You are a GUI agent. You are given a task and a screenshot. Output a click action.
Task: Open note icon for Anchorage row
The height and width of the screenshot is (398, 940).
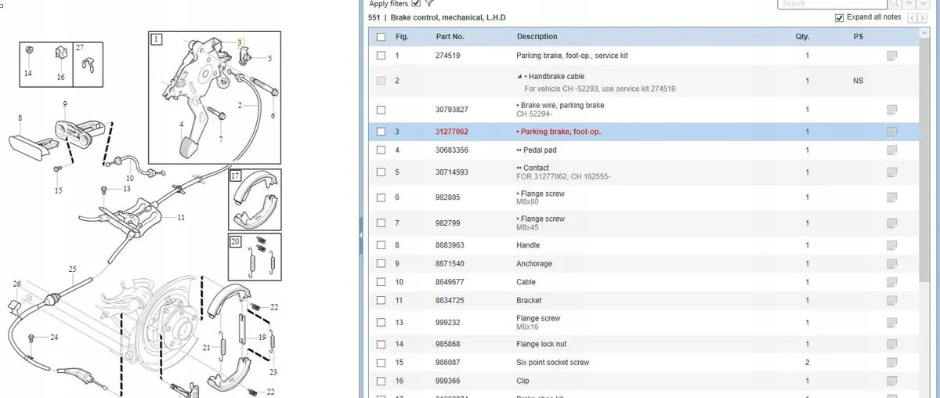[x=891, y=264]
